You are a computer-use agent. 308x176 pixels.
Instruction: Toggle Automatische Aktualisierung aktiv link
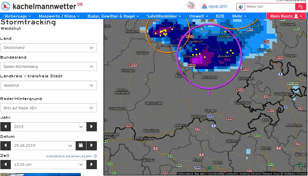point(69,156)
